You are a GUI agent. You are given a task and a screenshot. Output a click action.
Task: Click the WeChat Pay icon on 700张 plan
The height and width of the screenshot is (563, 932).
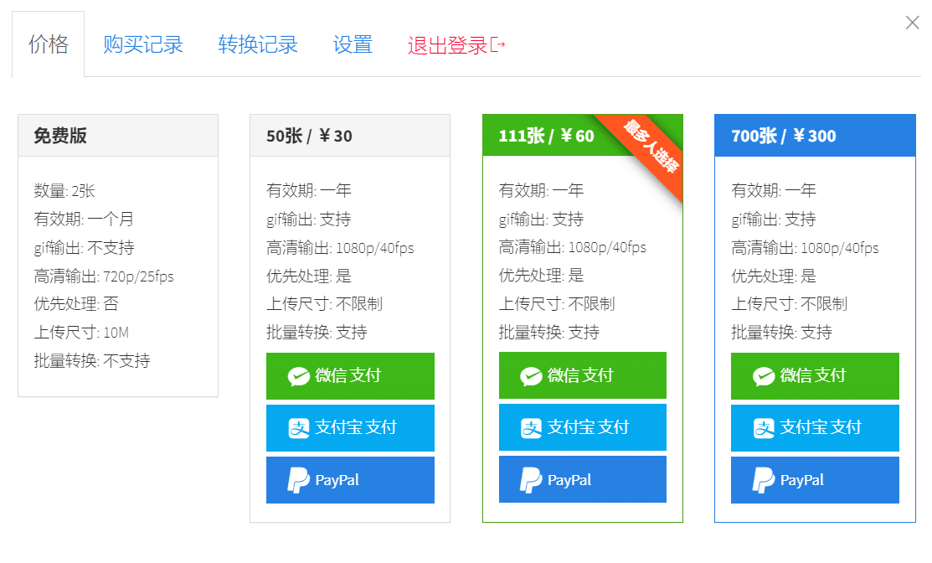[764, 375]
